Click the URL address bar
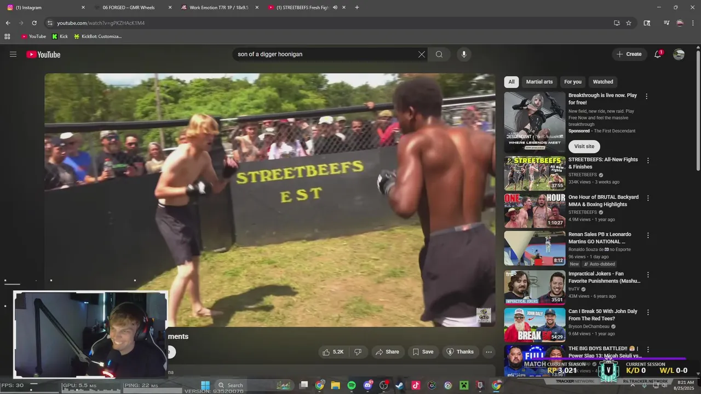 tap(329, 23)
